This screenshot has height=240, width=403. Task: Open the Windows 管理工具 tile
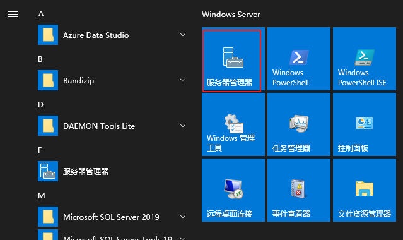(233, 124)
